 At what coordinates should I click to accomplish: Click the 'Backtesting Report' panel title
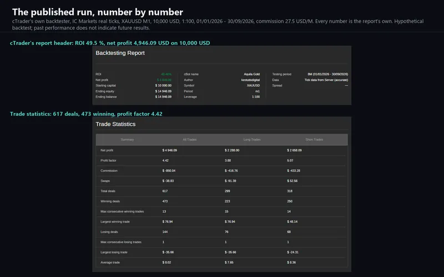[x=120, y=53]
